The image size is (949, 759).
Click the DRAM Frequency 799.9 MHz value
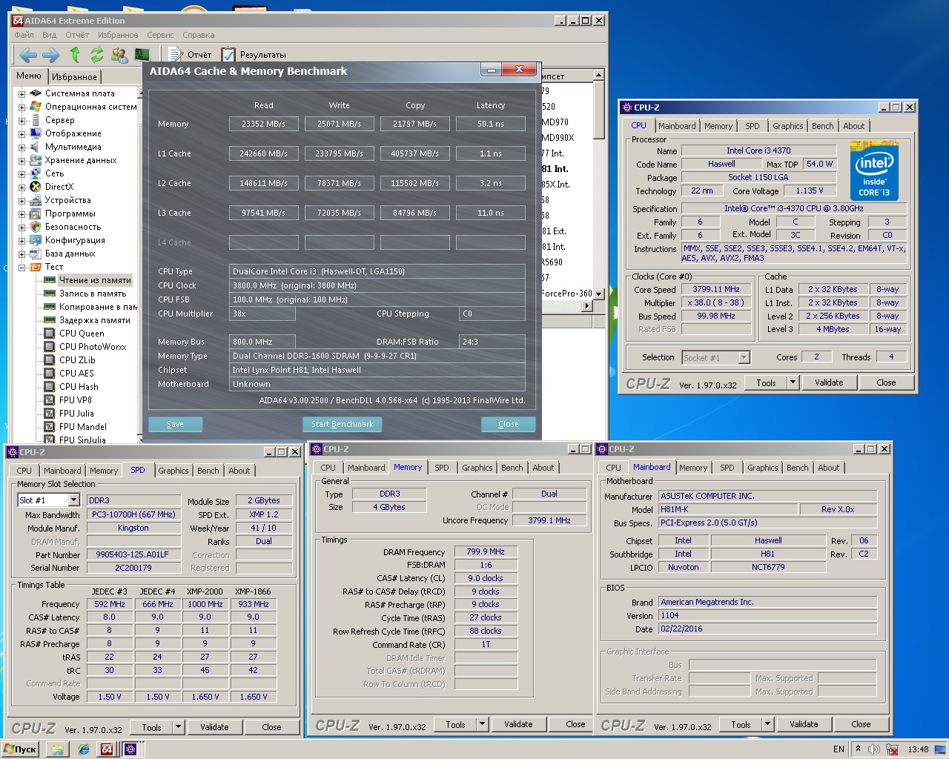click(x=486, y=551)
